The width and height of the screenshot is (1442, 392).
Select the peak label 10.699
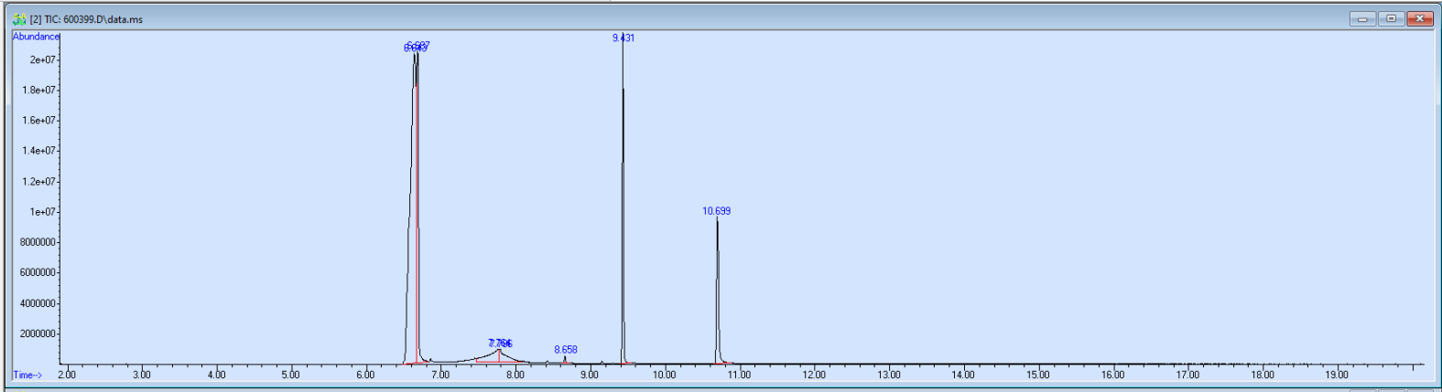(717, 211)
